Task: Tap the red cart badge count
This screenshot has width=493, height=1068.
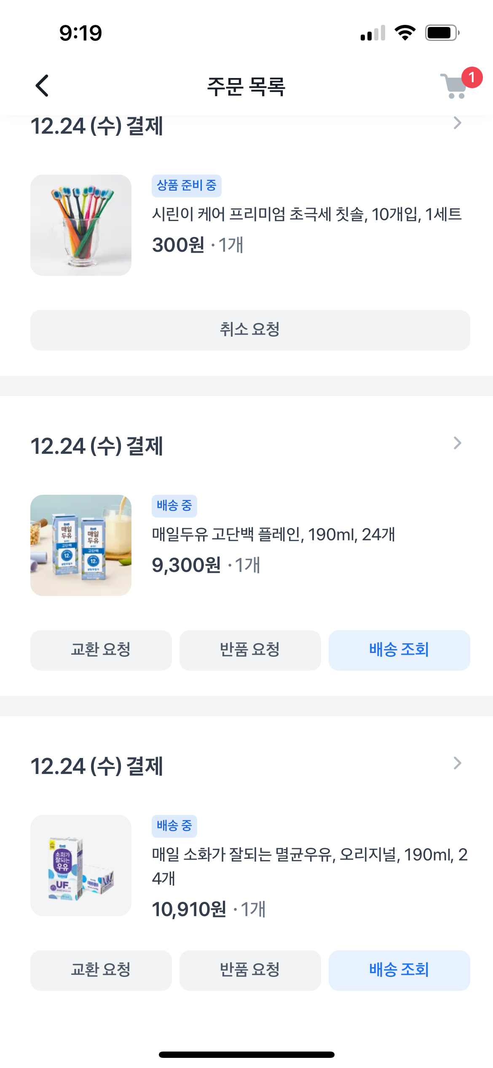Action: pyautogui.click(x=472, y=77)
